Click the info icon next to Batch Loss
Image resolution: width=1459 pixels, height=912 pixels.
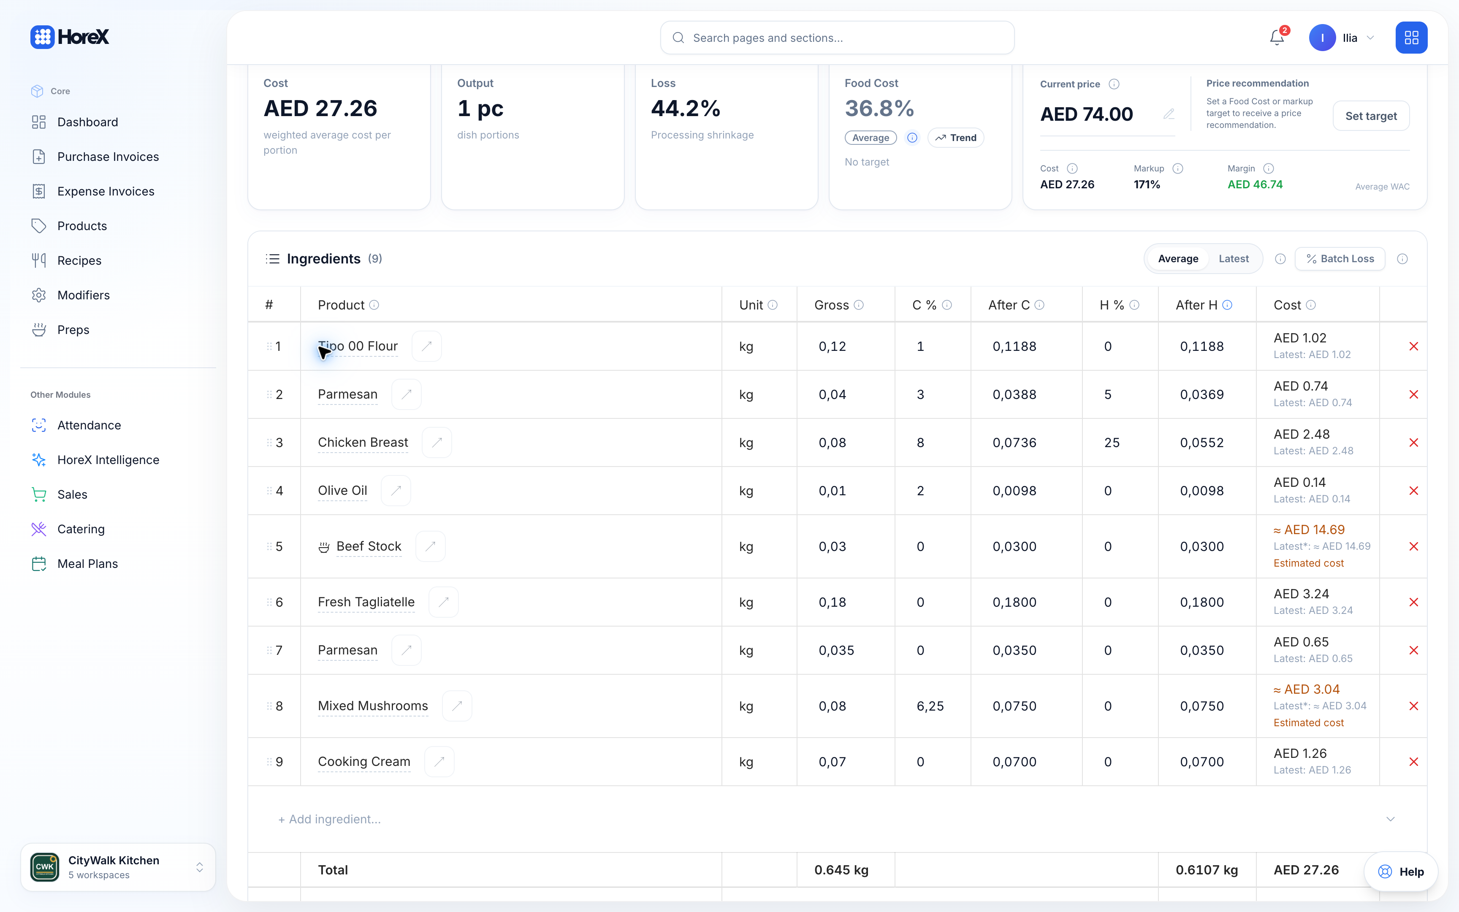(1402, 259)
